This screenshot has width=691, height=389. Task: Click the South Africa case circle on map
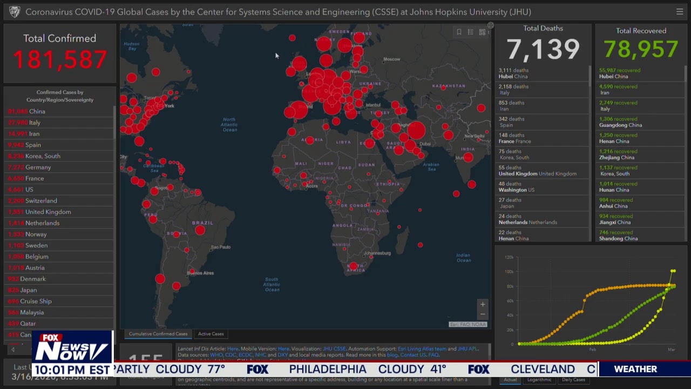pos(353,266)
